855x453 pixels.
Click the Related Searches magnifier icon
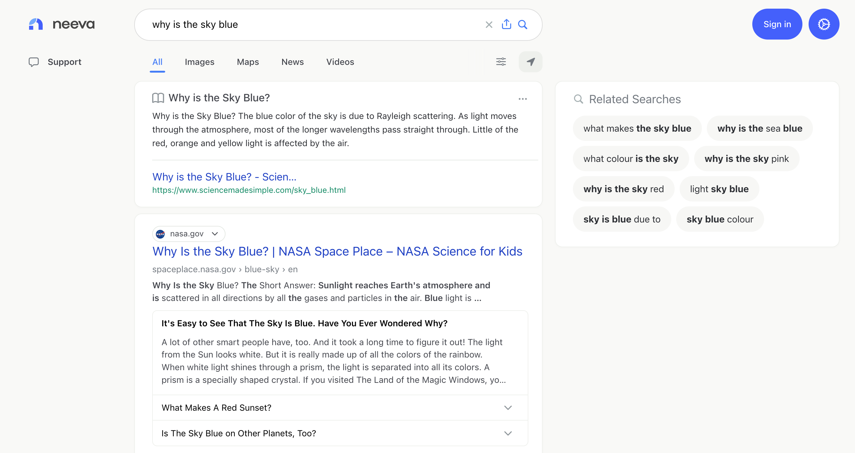(578, 99)
